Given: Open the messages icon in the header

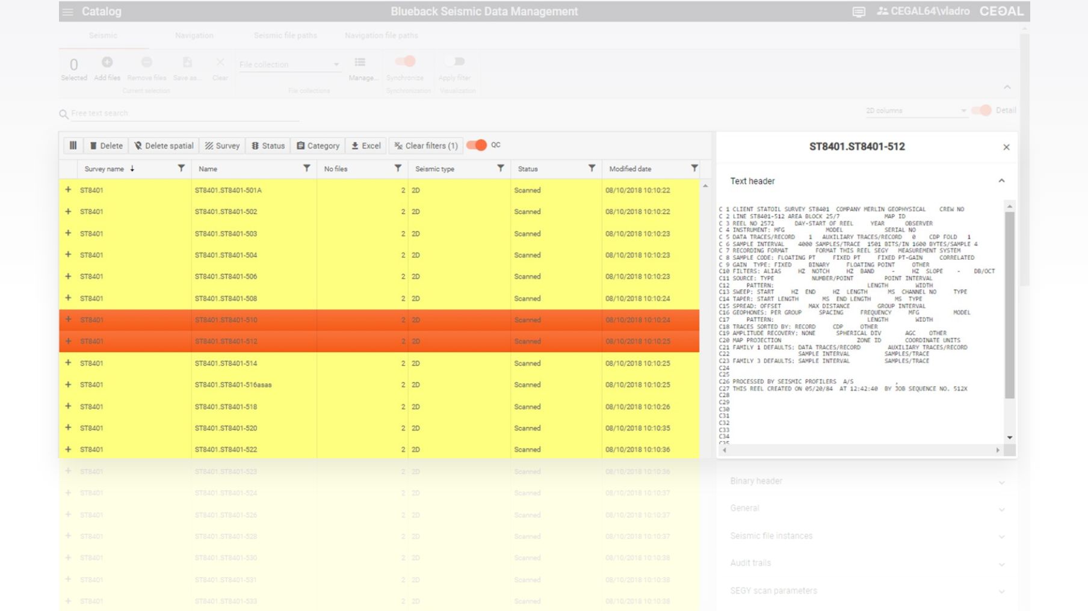Looking at the screenshot, I should pyautogui.click(x=859, y=12).
